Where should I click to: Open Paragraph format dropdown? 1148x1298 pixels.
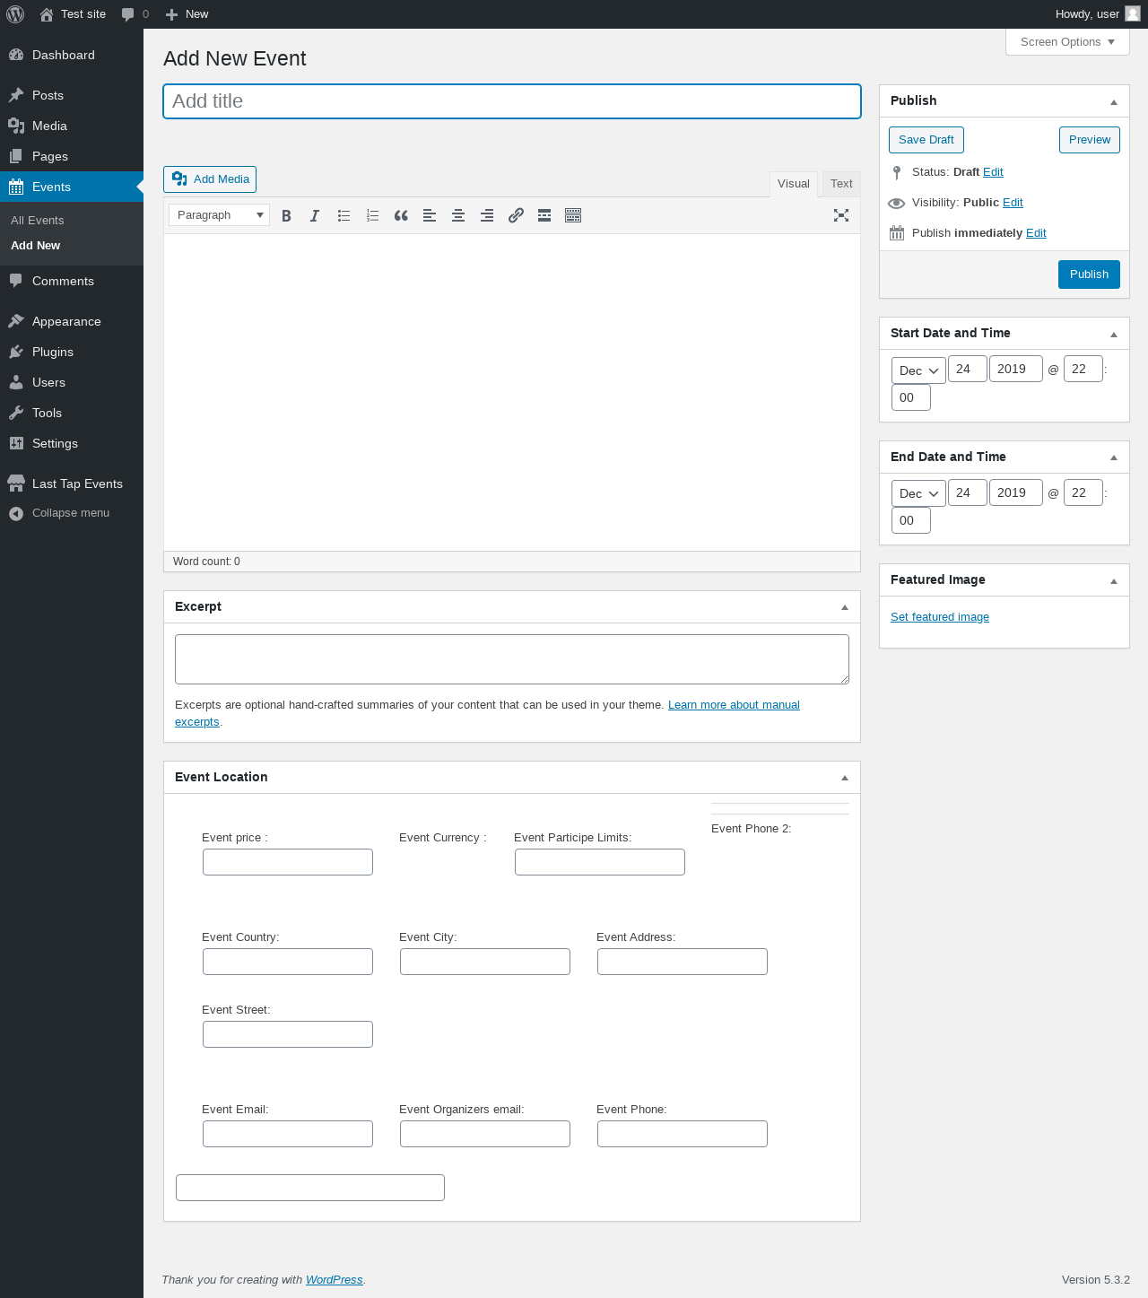pos(220,215)
